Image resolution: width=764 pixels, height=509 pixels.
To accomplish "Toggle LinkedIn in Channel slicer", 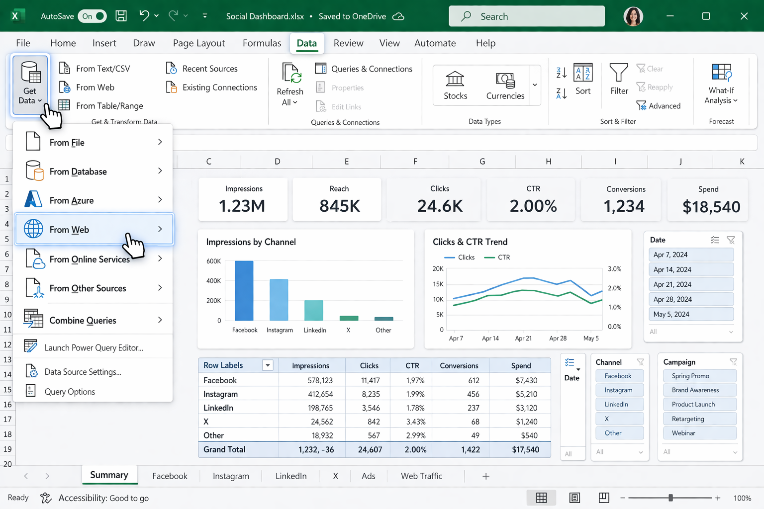I will [620, 405].
